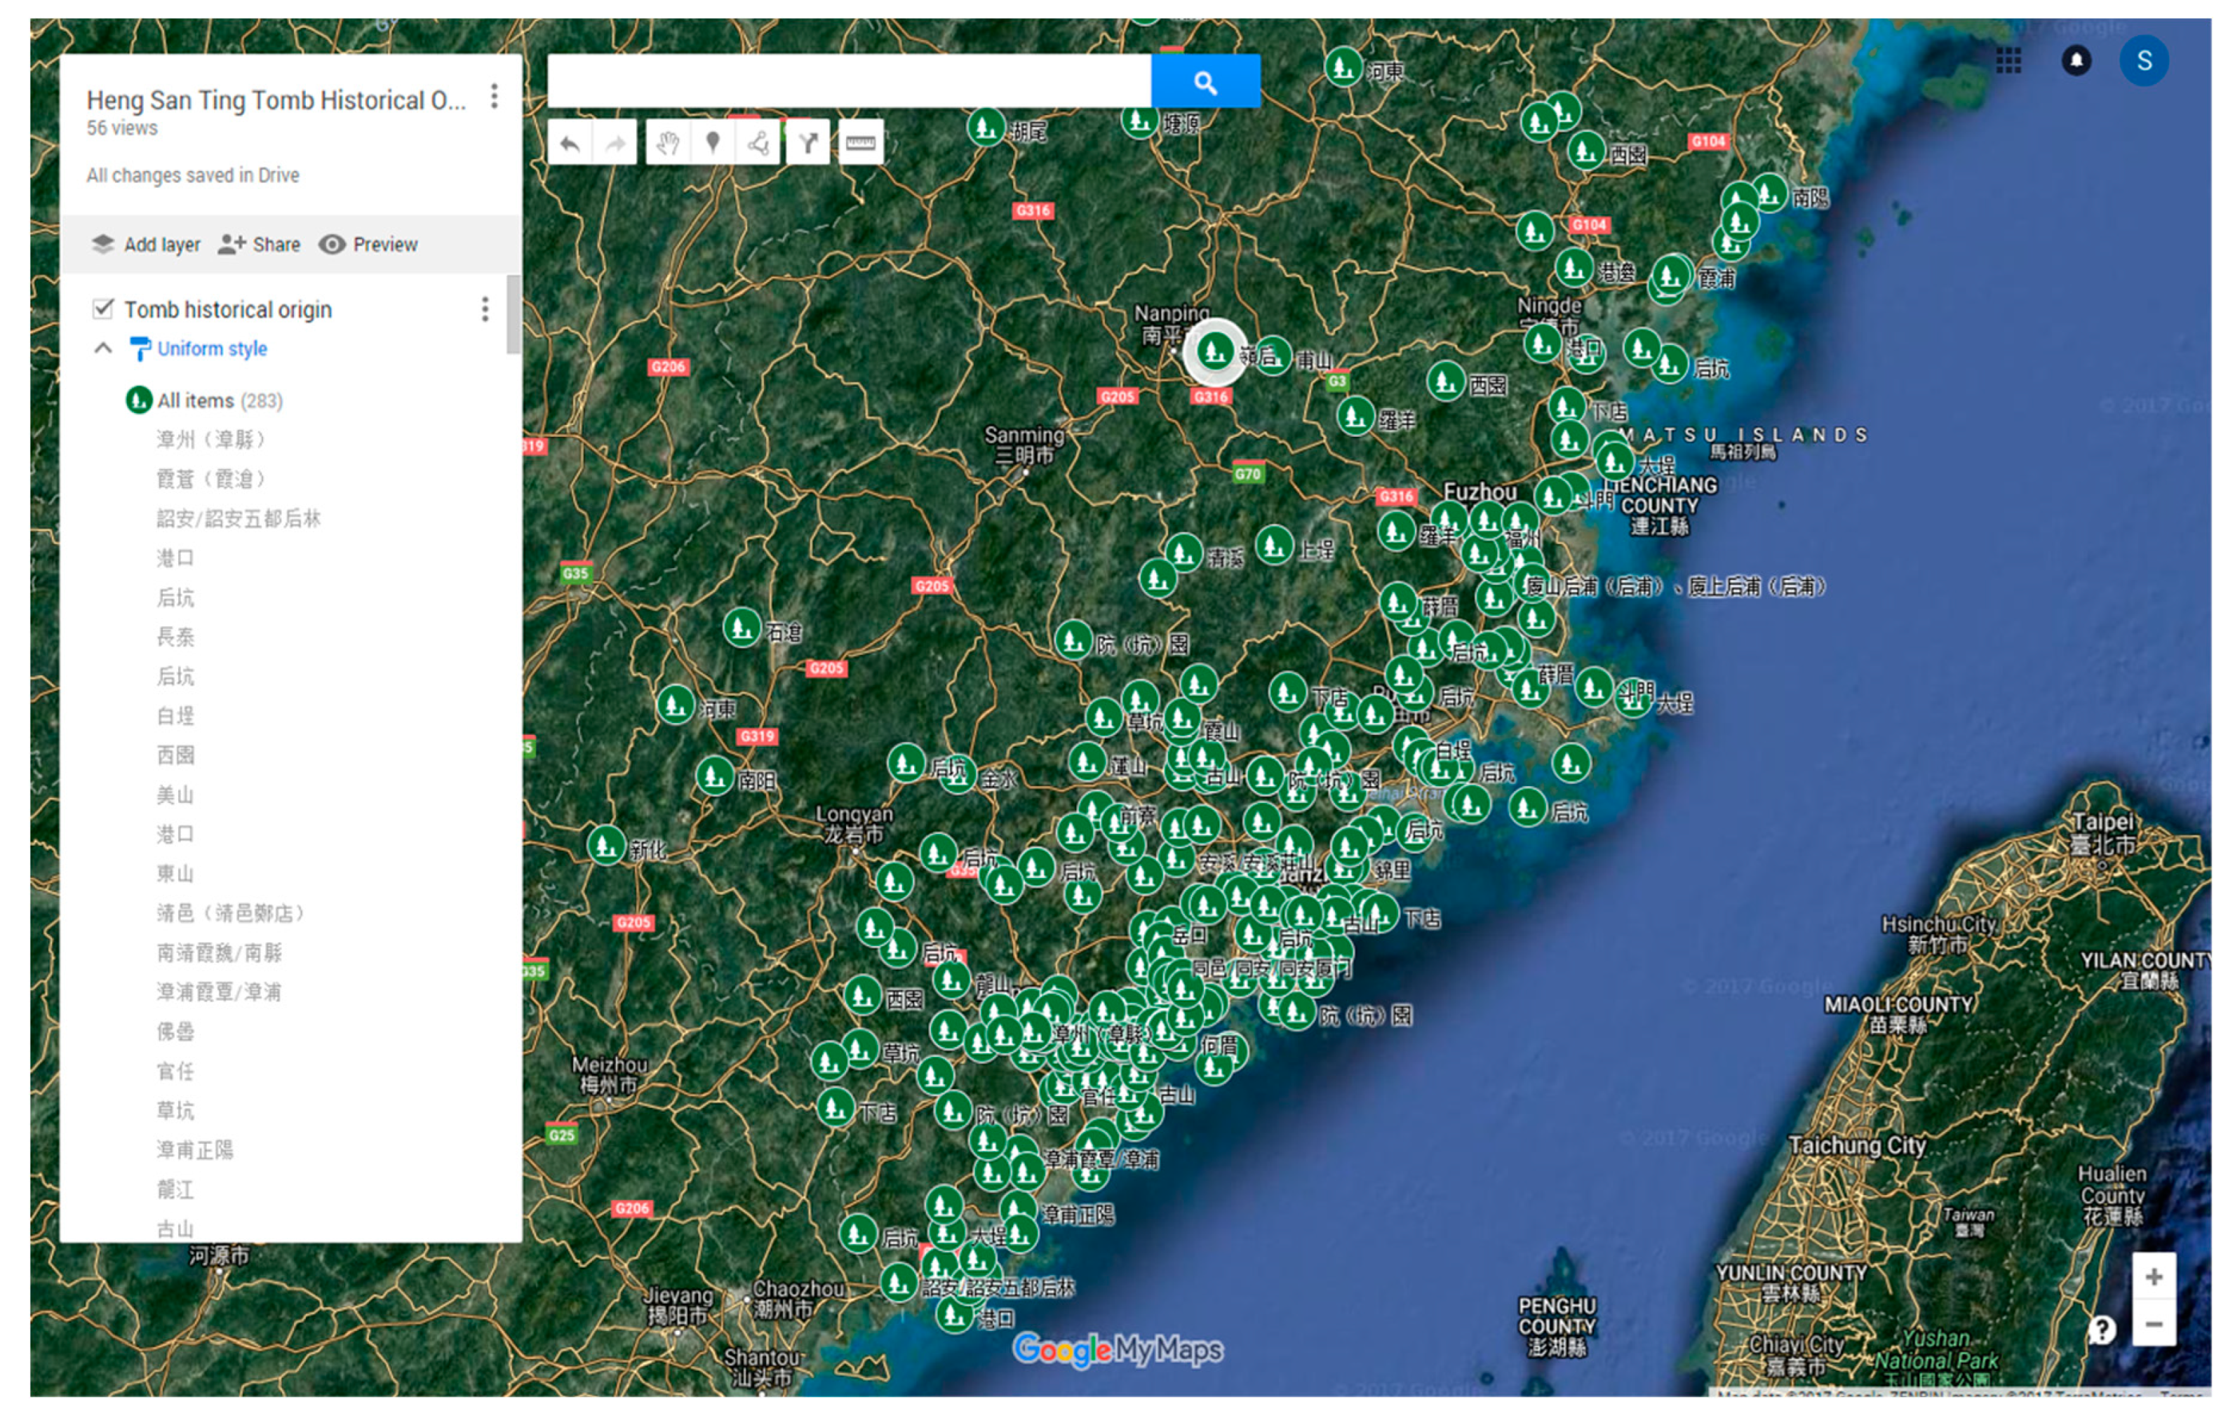The image size is (2221, 1418).
Task: Collapse the Uniform style item list
Action: 103,349
